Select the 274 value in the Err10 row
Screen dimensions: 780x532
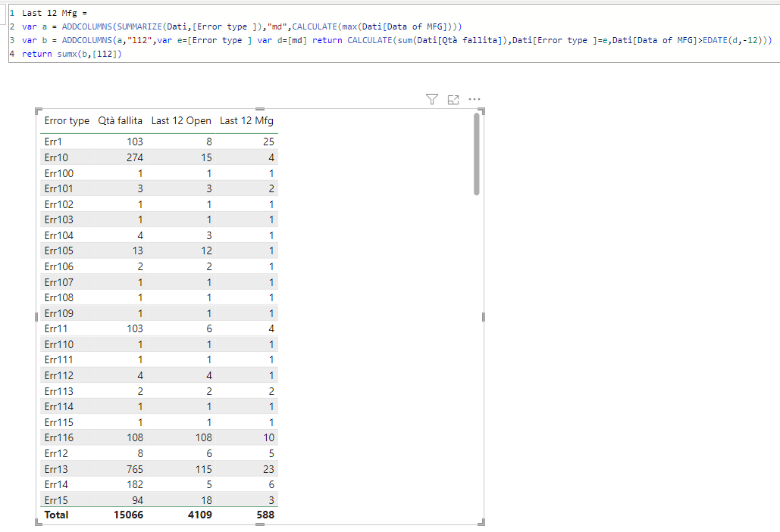(x=135, y=157)
